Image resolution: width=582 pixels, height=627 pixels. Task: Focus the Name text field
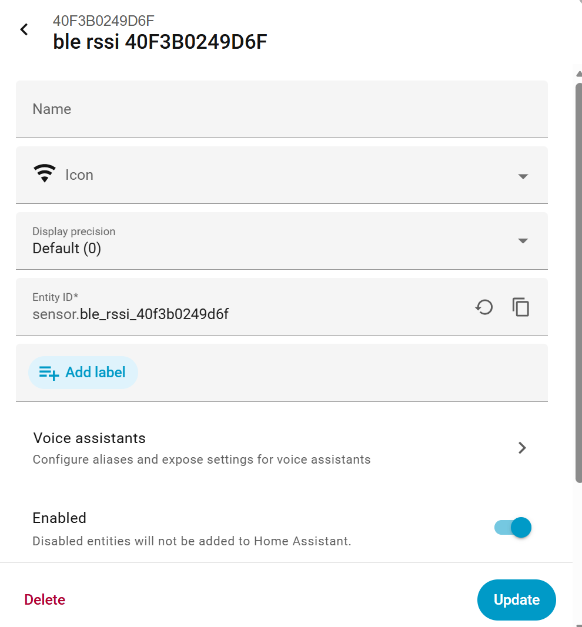281,109
